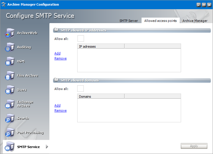Viewport: 213px width, 154px height.
Task: Click the Apply button
Action: 194,146
